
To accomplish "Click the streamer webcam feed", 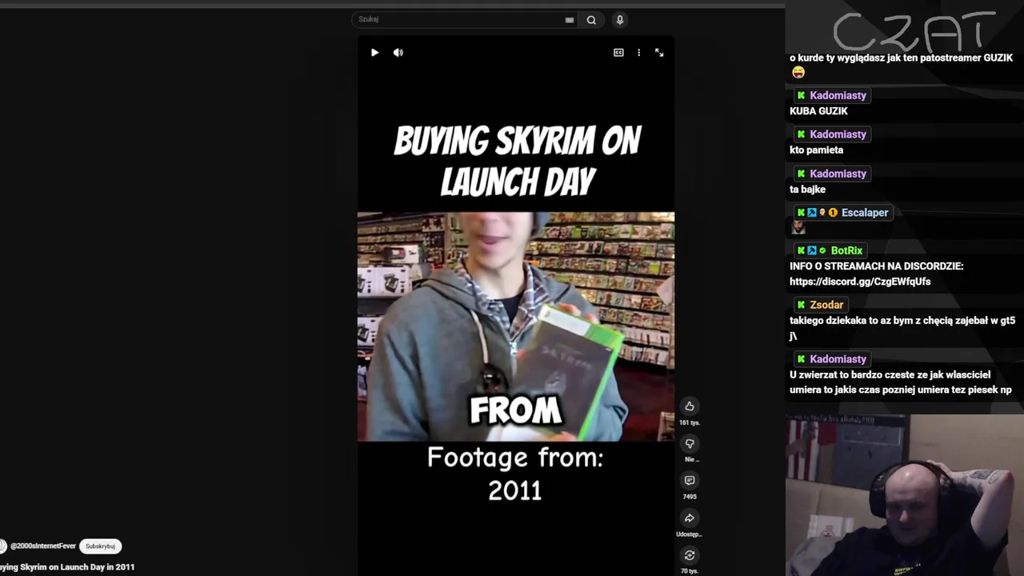I will (x=904, y=495).
